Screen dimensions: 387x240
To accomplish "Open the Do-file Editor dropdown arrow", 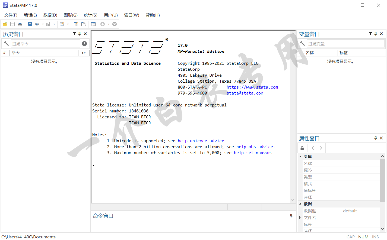I will [x=68, y=24].
